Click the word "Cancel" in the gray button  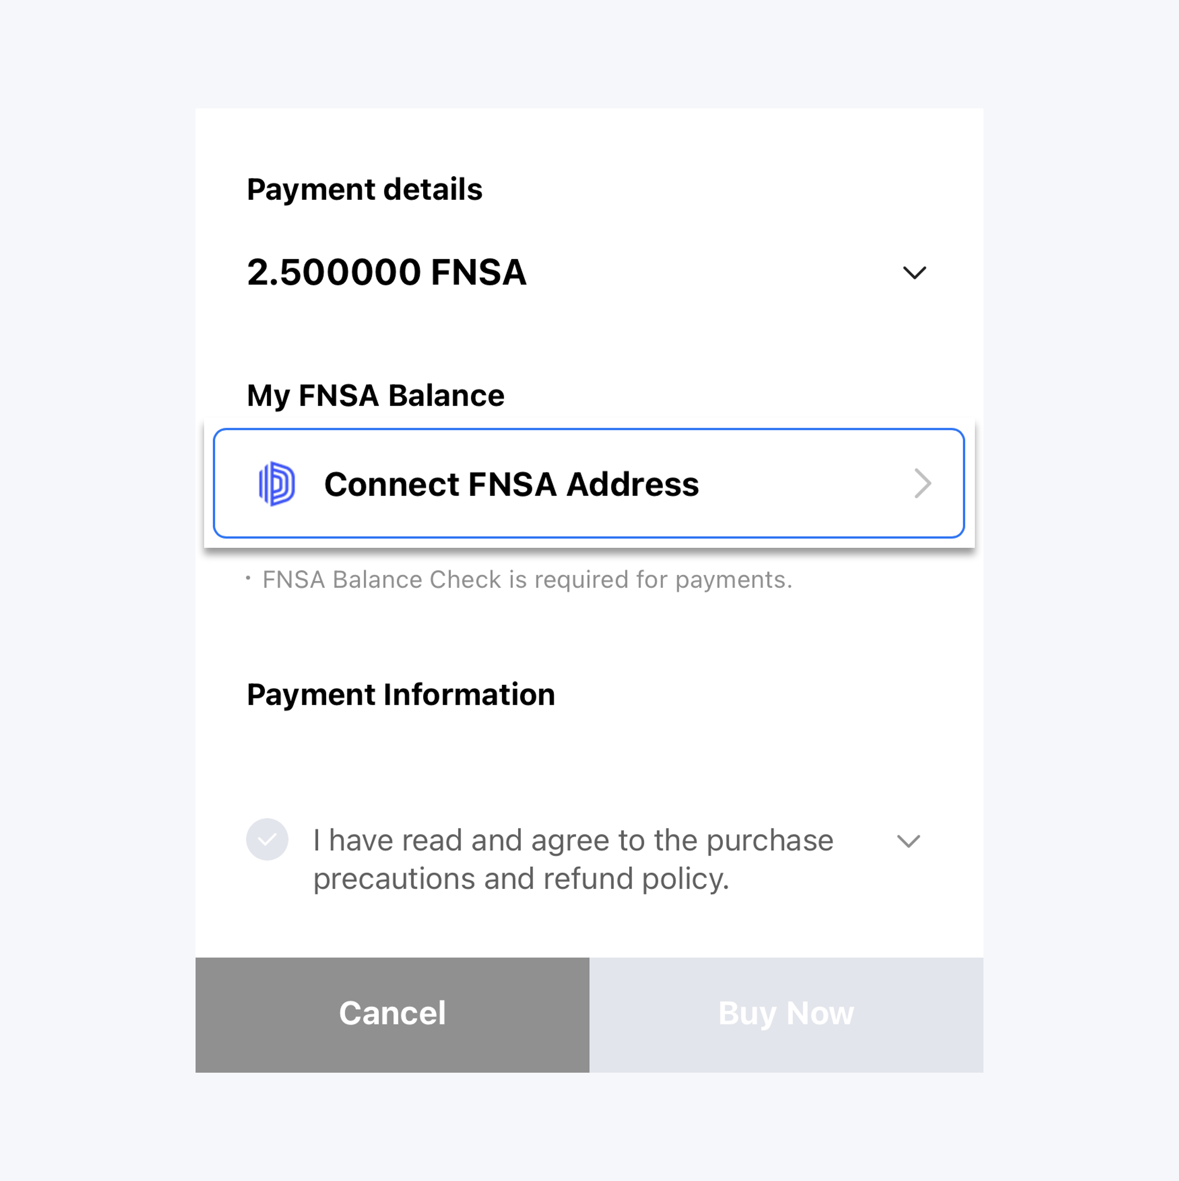pos(392,1013)
